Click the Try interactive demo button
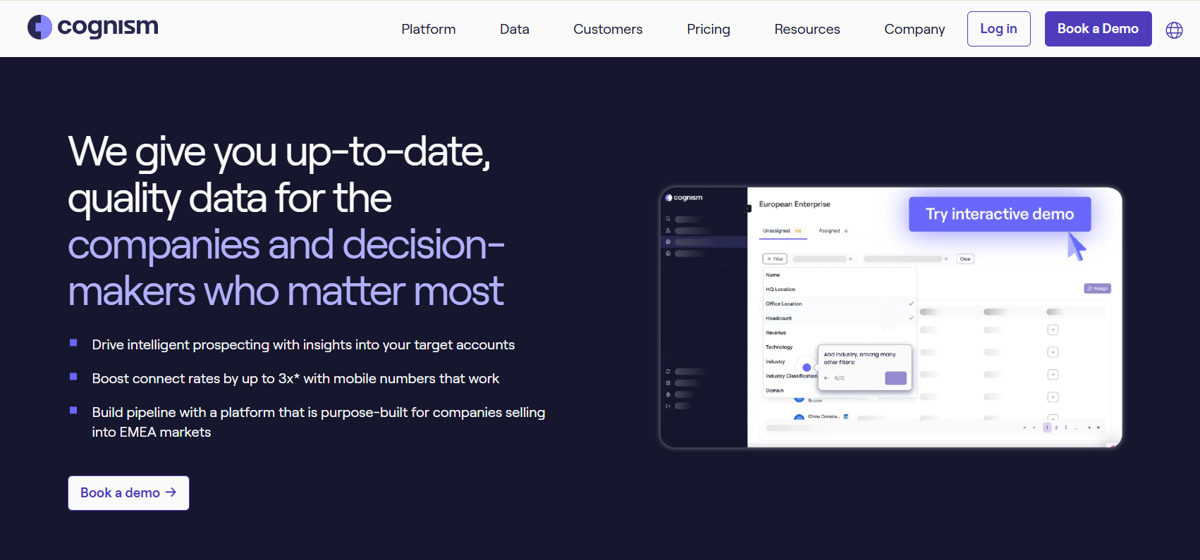The width and height of the screenshot is (1200, 560). pyautogui.click(x=1000, y=214)
